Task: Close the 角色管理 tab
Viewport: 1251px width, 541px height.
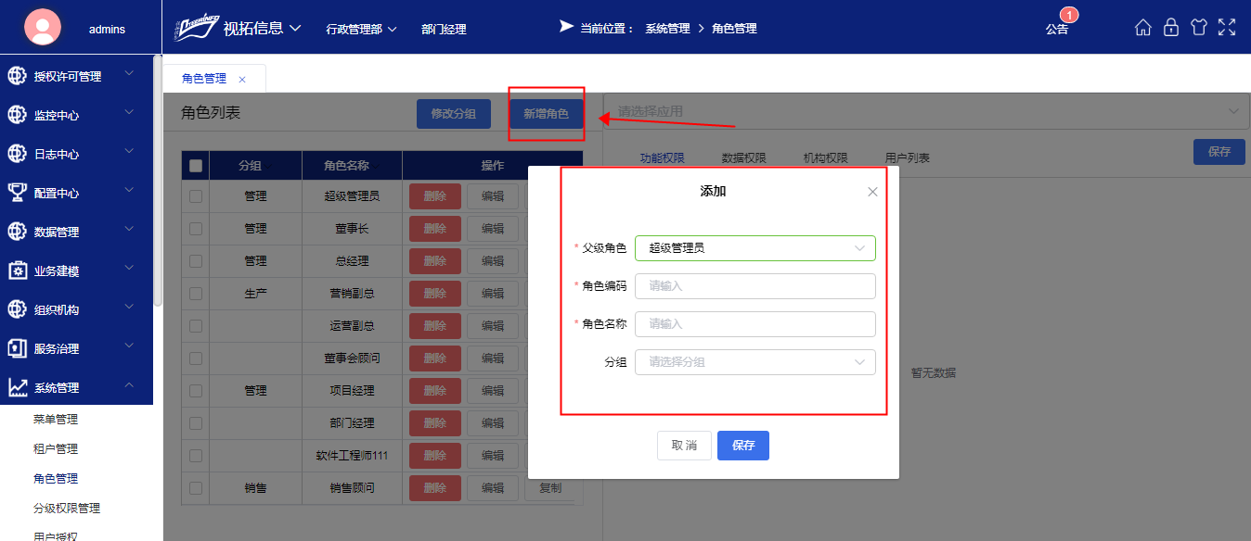Action: tap(242, 80)
